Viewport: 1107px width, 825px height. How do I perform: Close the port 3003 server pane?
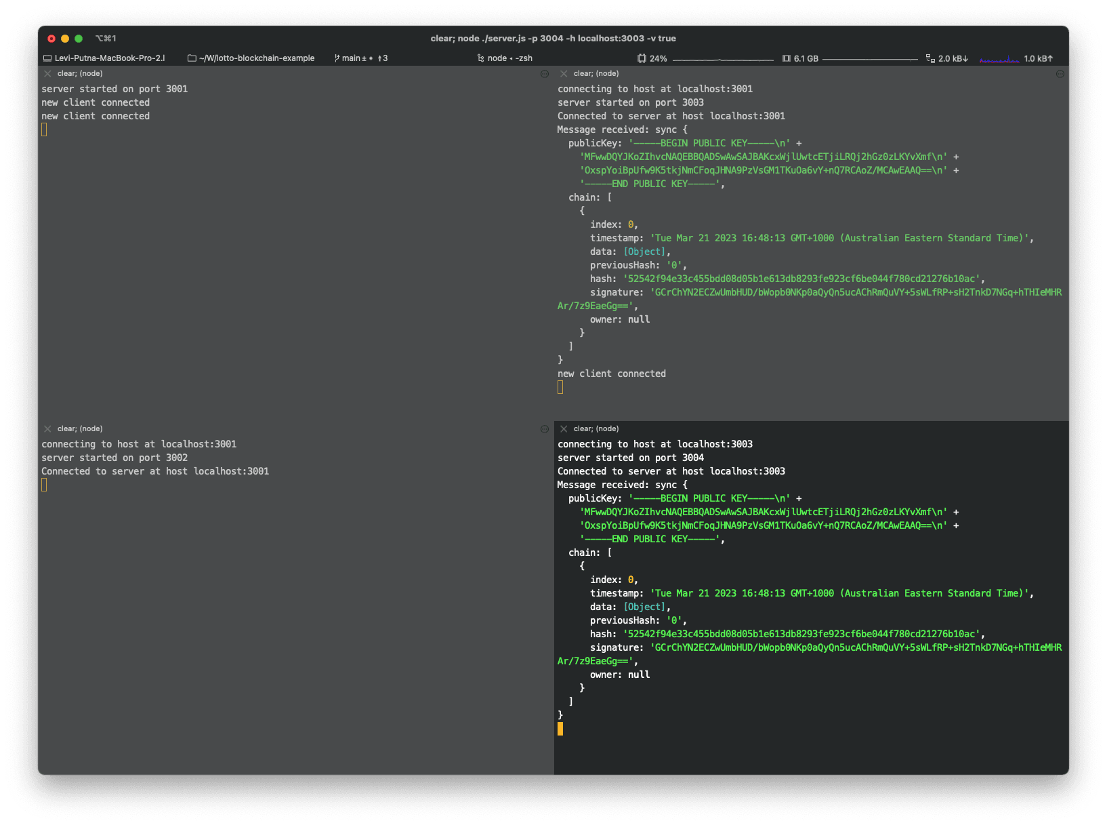564,74
